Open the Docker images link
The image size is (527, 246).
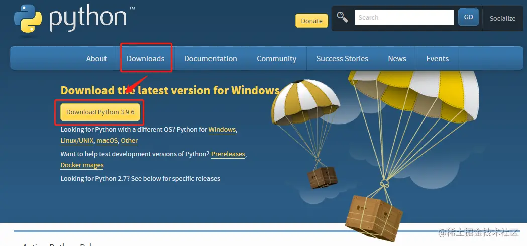(x=82, y=165)
